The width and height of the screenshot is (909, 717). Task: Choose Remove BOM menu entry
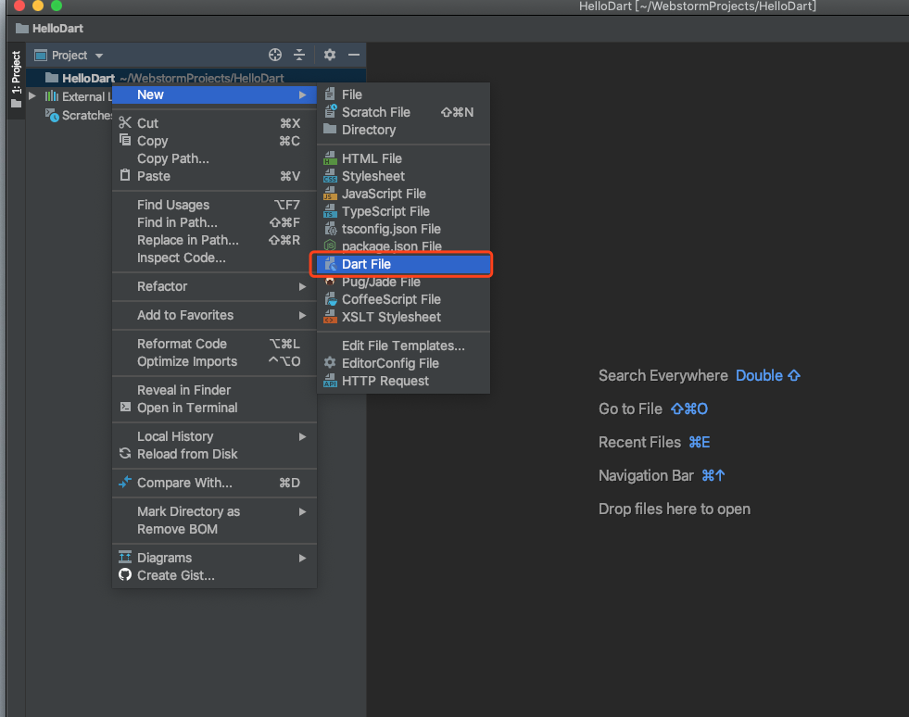click(214, 529)
